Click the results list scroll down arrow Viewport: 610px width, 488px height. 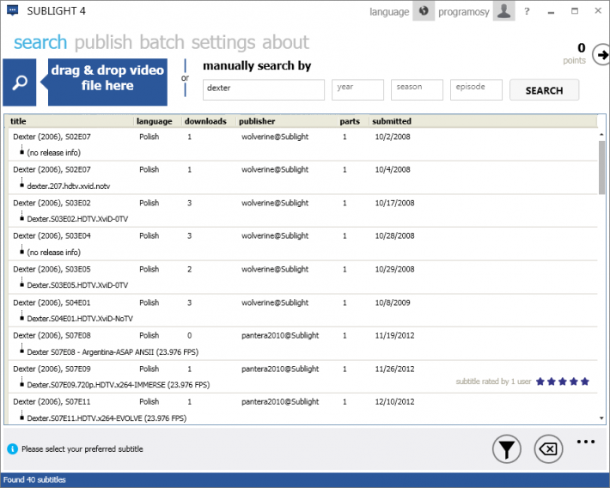[x=601, y=418]
